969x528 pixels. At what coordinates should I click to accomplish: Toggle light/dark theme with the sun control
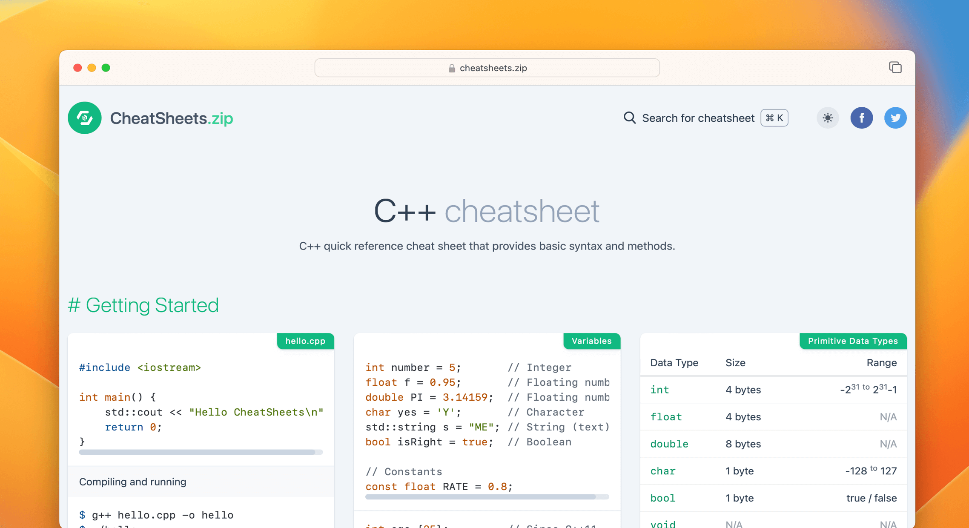pos(827,118)
